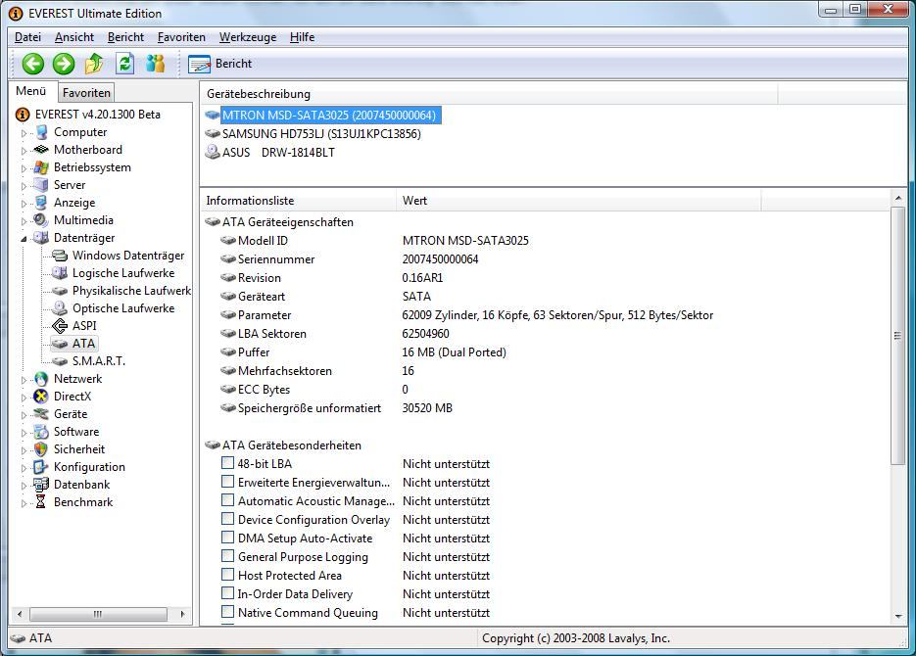916x656 pixels.
Task: Toggle the Host Protected Area checkbox
Action: point(228,575)
